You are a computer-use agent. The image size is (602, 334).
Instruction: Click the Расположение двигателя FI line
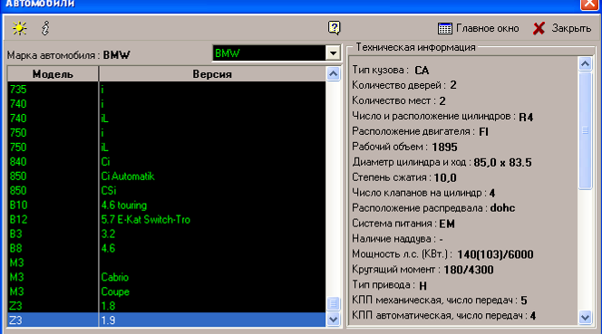(x=421, y=131)
